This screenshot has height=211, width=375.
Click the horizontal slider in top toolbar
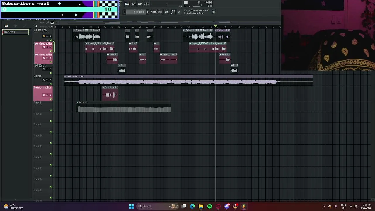(158, 4)
